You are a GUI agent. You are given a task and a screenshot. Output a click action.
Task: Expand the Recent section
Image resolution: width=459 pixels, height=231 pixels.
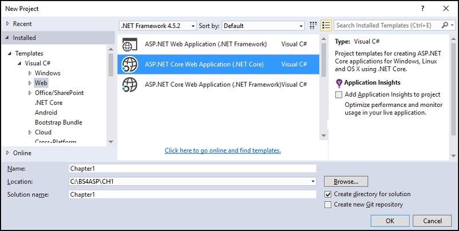(x=7, y=23)
